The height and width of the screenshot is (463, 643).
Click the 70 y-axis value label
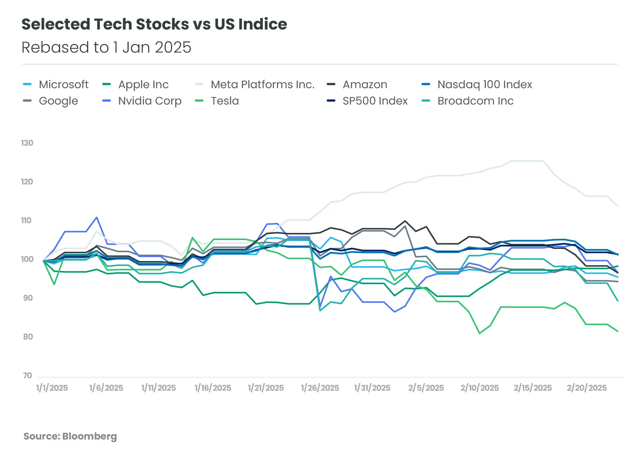(28, 376)
